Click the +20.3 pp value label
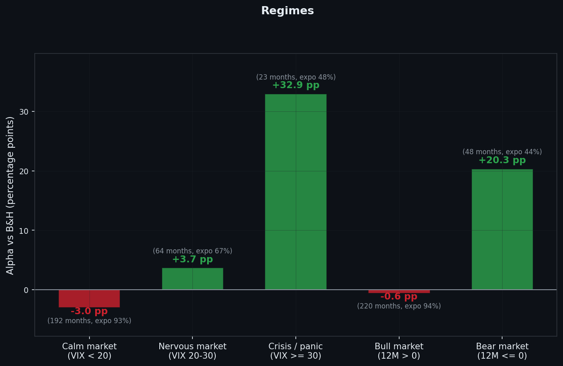 tap(502, 160)
